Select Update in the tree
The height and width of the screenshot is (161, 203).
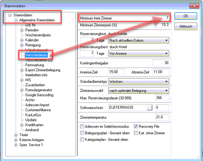point(31,120)
